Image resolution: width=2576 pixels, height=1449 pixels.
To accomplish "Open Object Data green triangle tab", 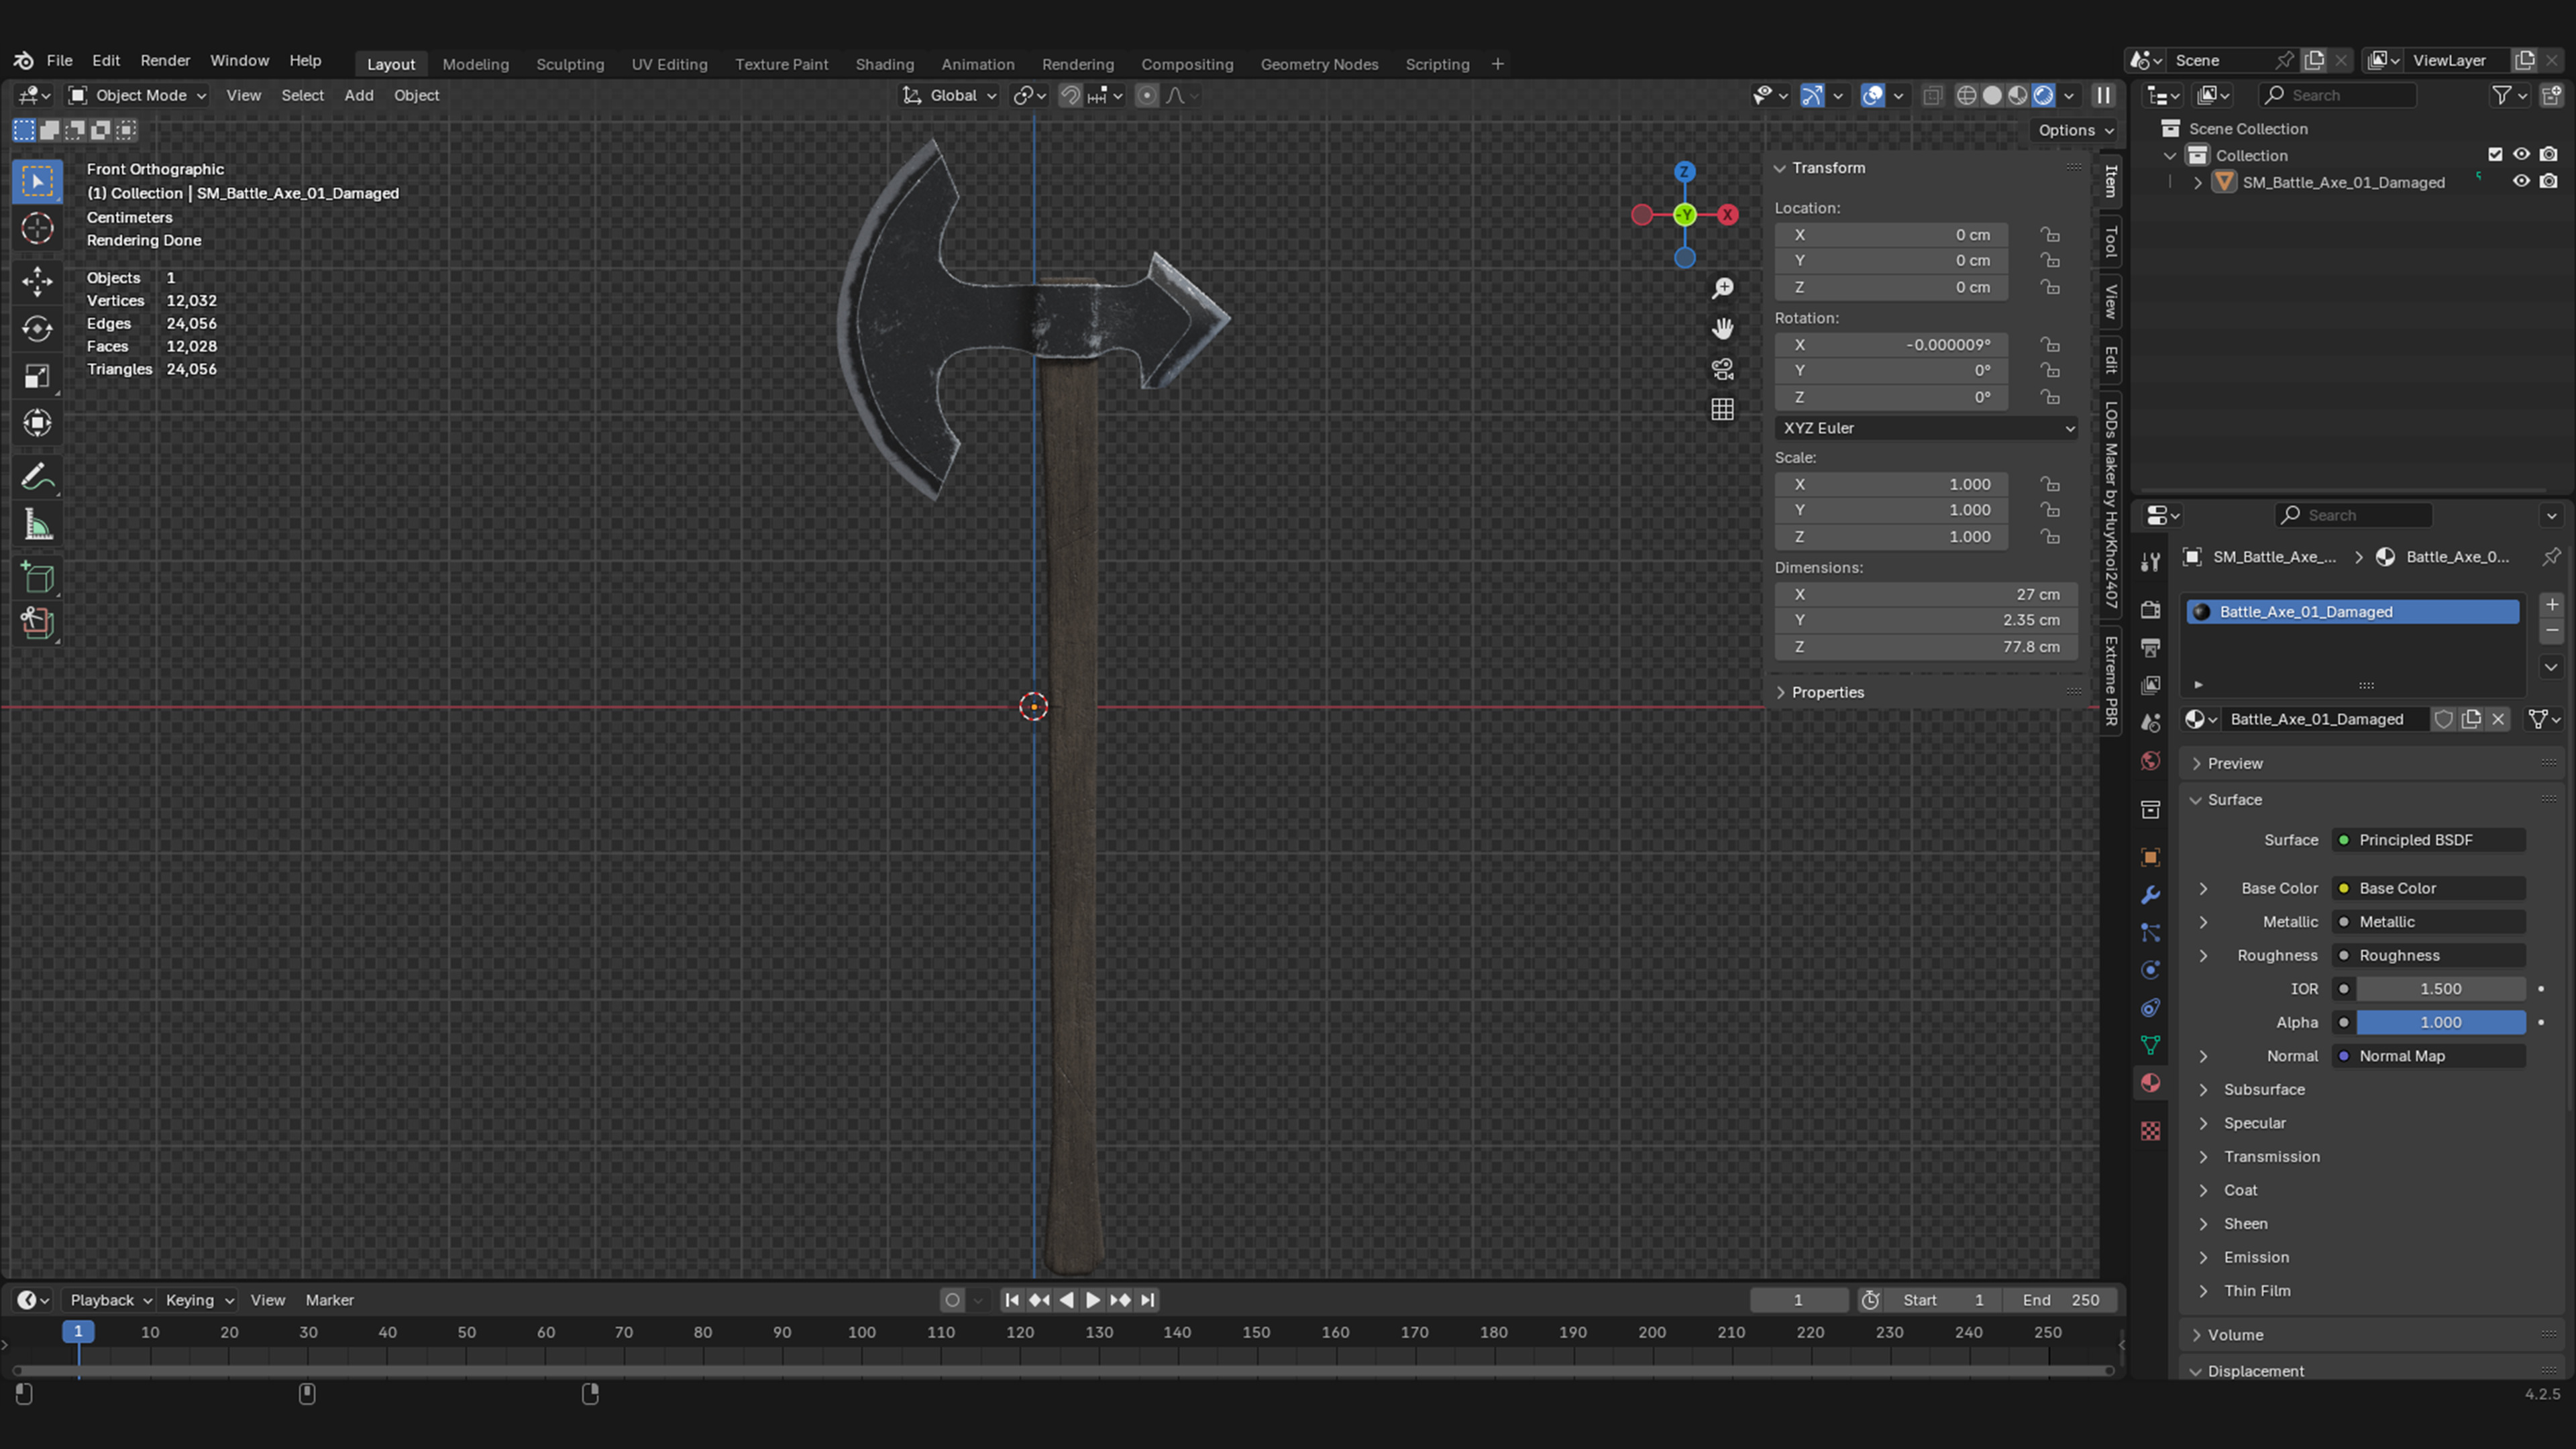I will pyautogui.click(x=2150, y=1045).
